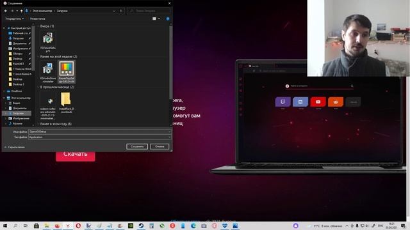Select the PowerToysSetup file
The image size is (410, 230).
(x=67, y=72)
